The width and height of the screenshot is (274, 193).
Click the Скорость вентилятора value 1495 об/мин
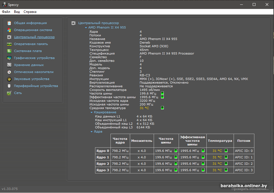pos(150,90)
